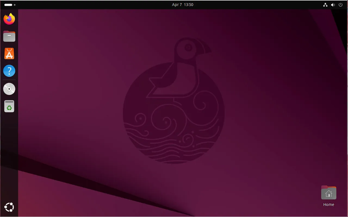
Task: Click the volume speaker icon
Action: tap(333, 5)
